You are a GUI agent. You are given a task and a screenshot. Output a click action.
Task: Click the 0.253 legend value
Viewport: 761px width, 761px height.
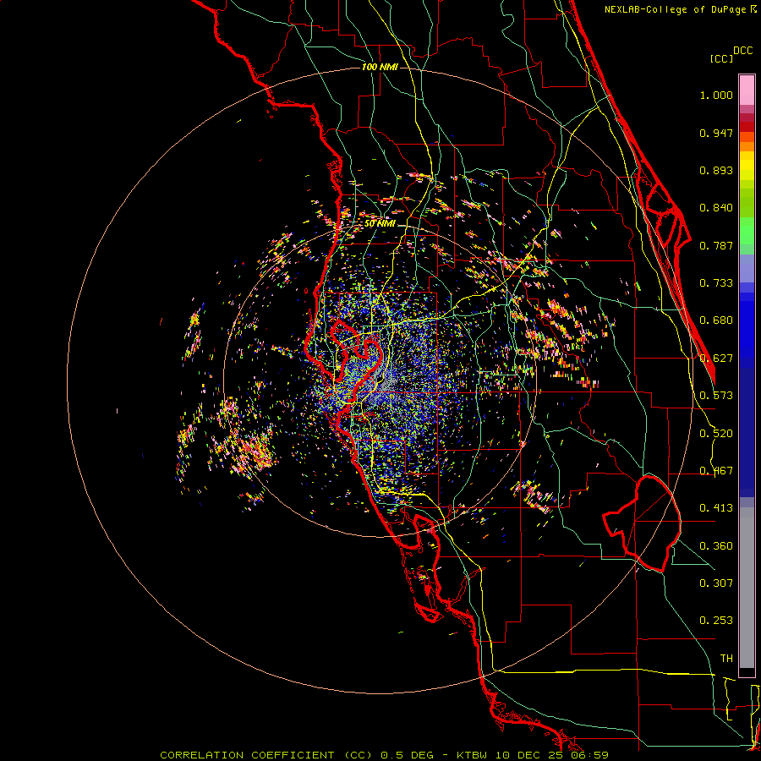pos(716,621)
